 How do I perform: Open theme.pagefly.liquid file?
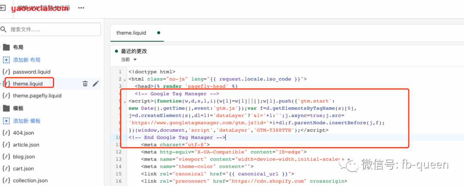coord(37,96)
